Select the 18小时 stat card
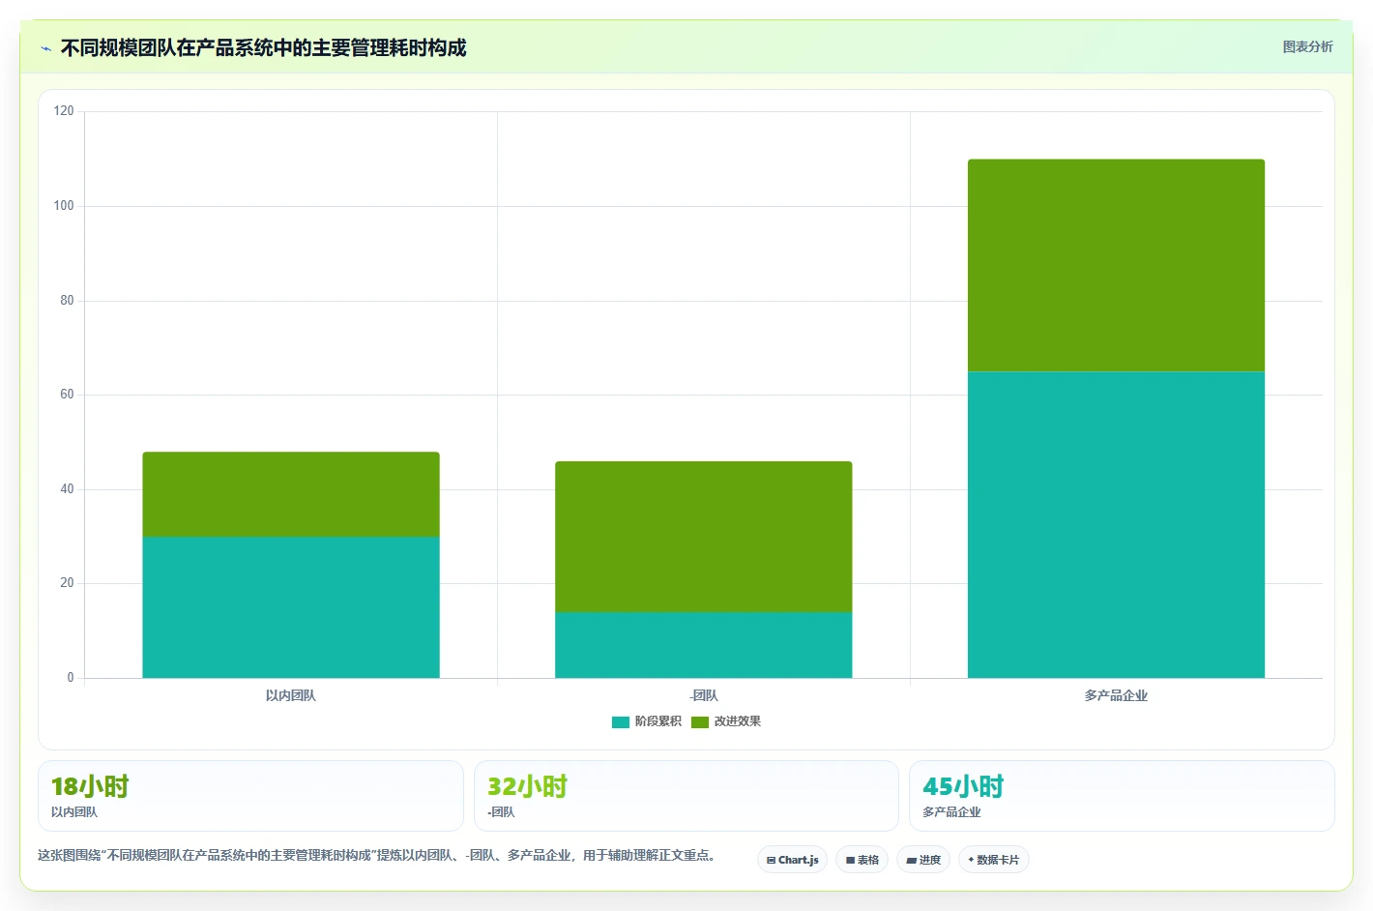1373x911 pixels. pyautogui.click(x=250, y=796)
